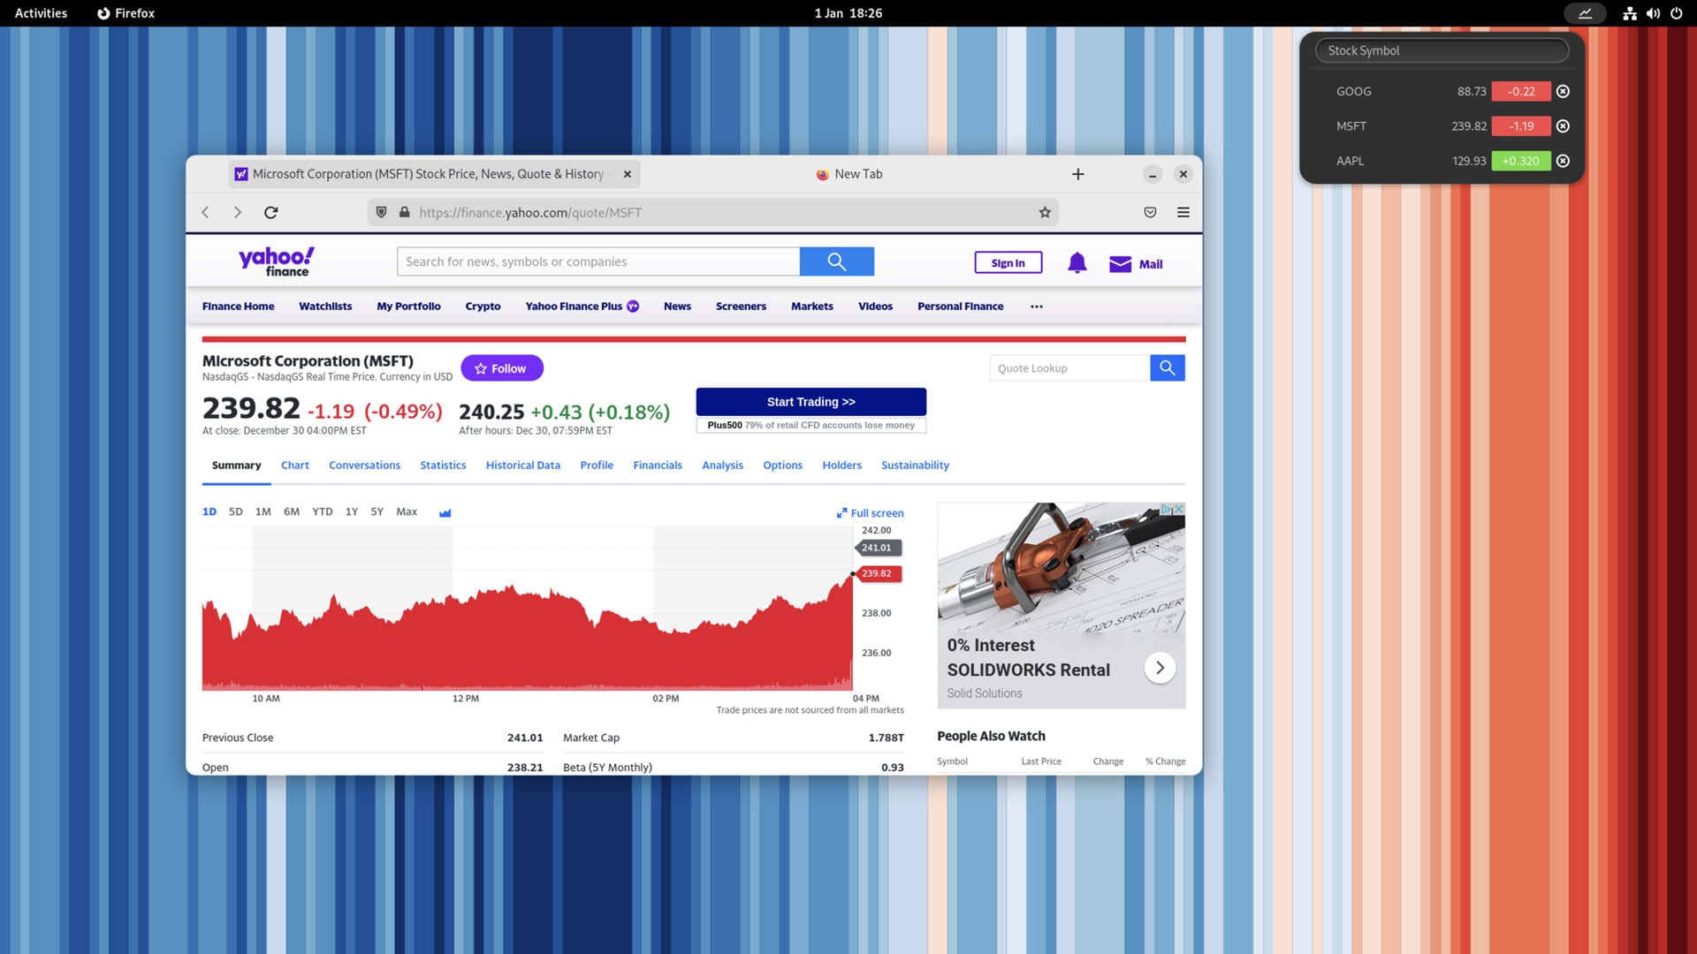Select the 1D chart range

click(x=209, y=511)
